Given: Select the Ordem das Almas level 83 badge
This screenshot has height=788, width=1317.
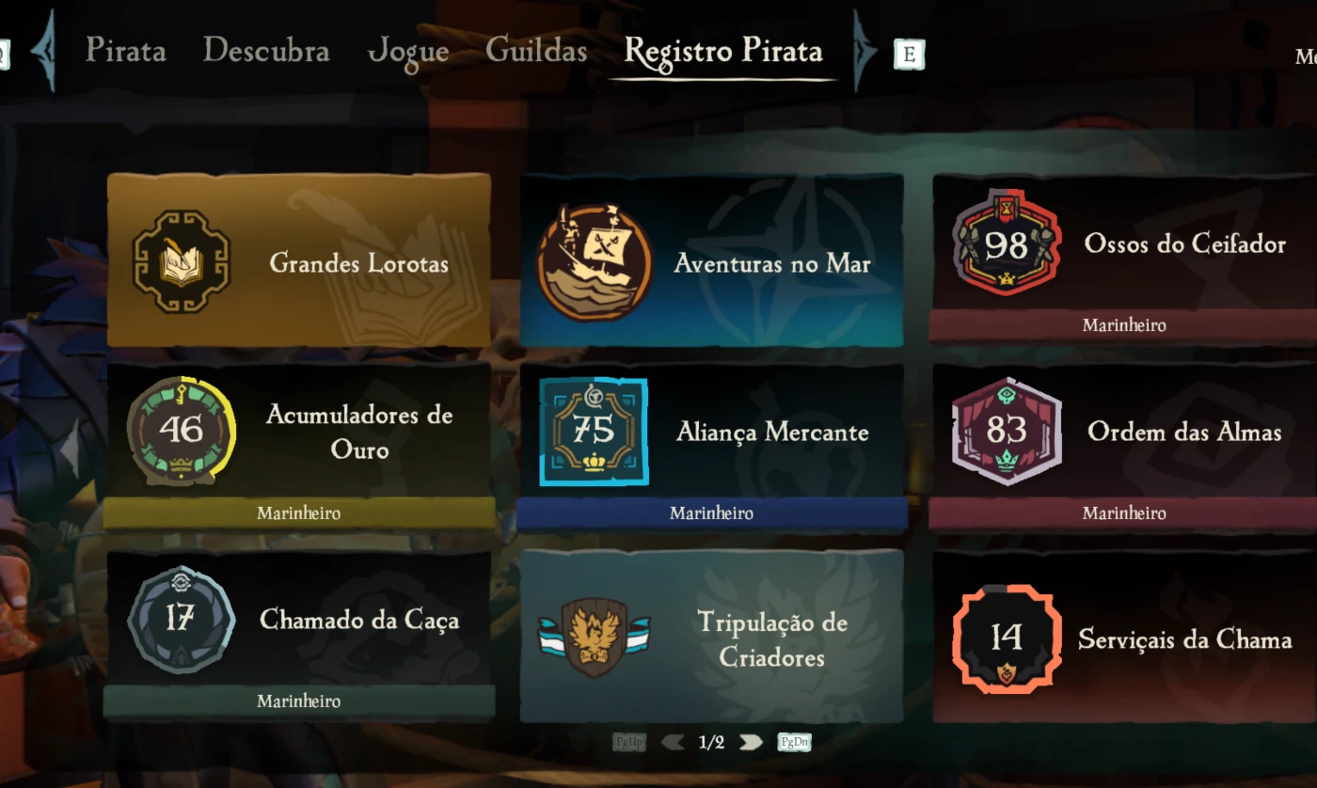Looking at the screenshot, I should [1007, 431].
